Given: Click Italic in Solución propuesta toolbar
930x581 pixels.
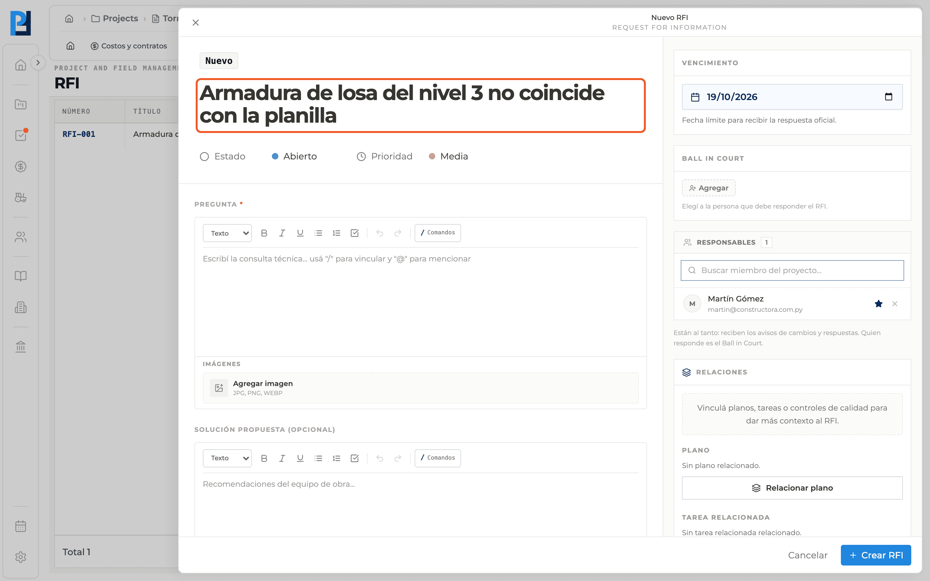Looking at the screenshot, I should pos(282,458).
